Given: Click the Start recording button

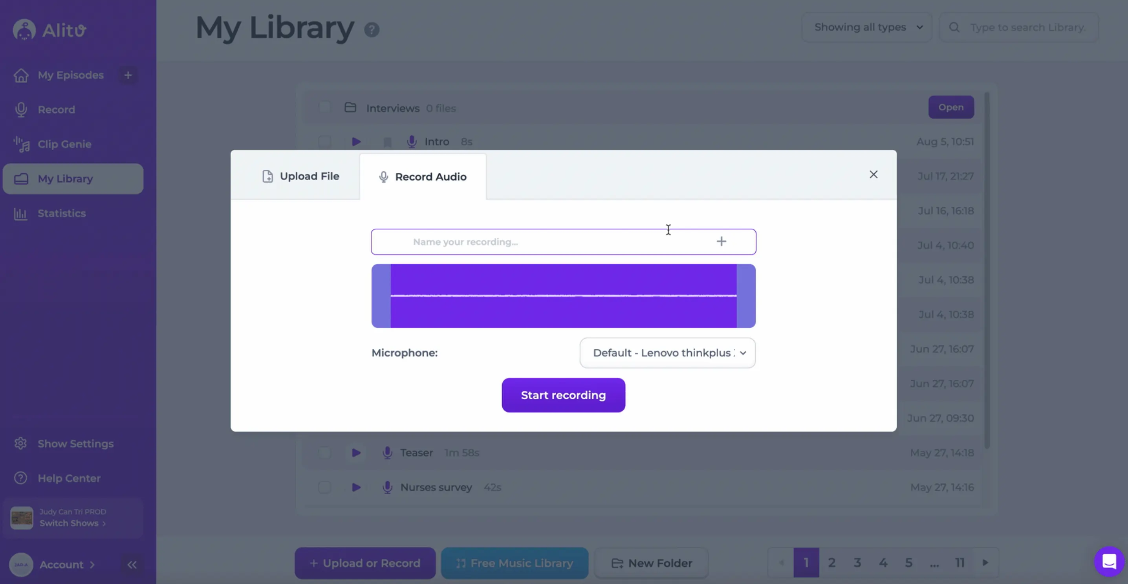Looking at the screenshot, I should click(x=564, y=395).
